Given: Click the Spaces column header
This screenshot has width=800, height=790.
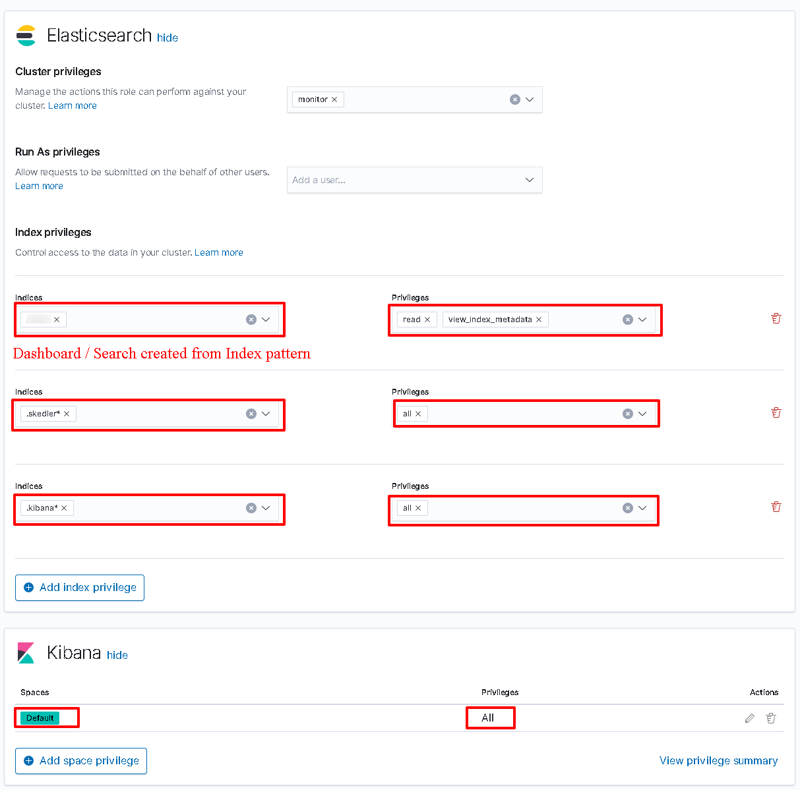Looking at the screenshot, I should pyautogui.click(x=35, y=692).
